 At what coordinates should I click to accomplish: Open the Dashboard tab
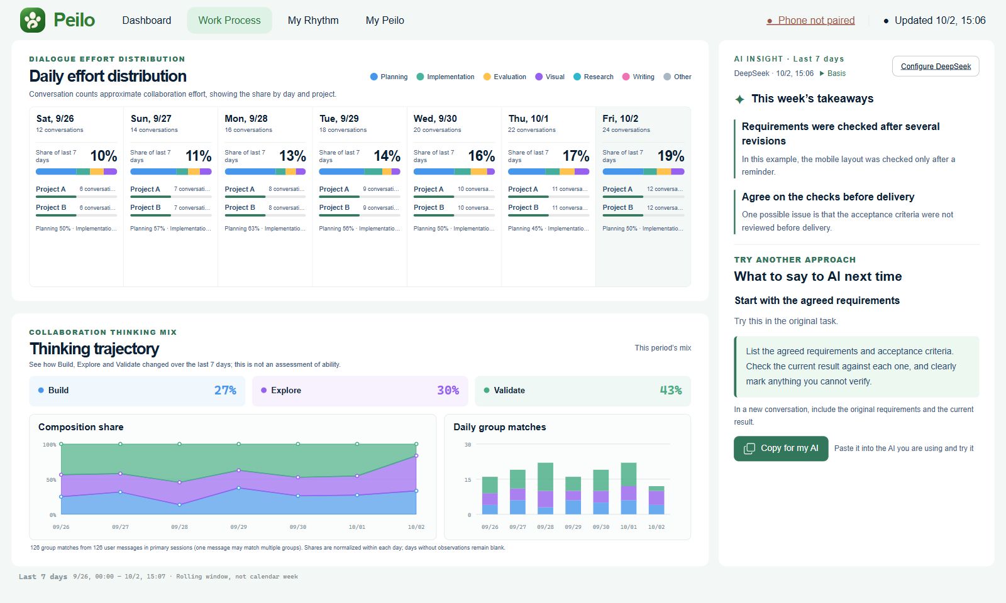pyautogui.click(x=146, y=20)
